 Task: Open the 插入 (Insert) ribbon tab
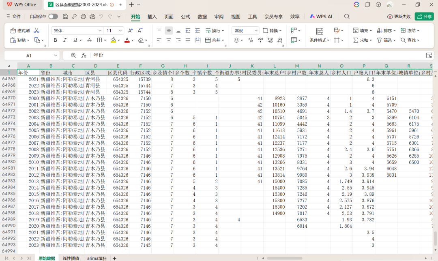[152, 17]
